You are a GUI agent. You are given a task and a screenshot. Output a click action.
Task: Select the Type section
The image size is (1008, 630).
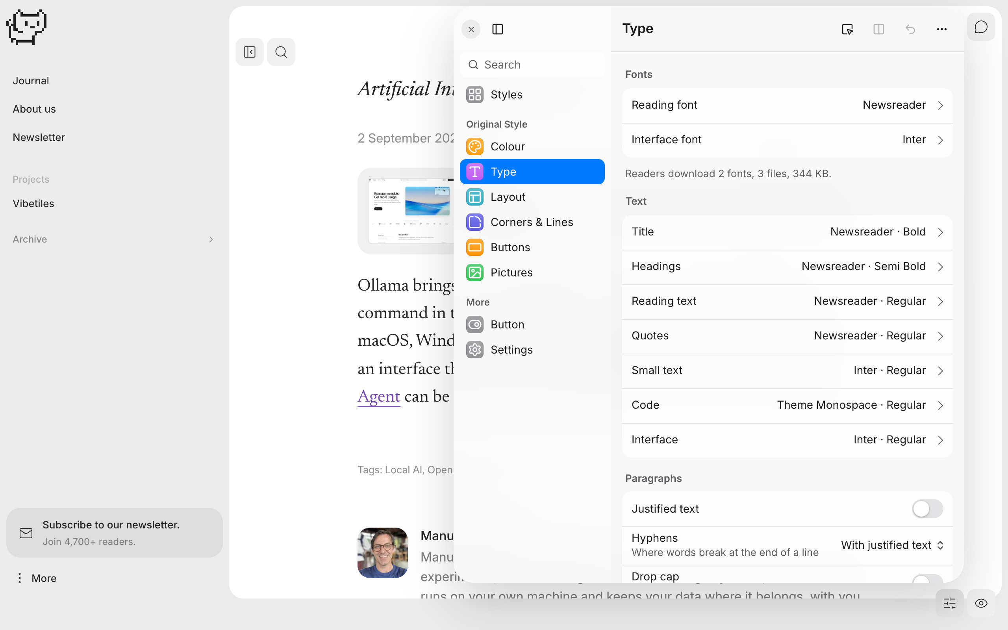[532, 172]
